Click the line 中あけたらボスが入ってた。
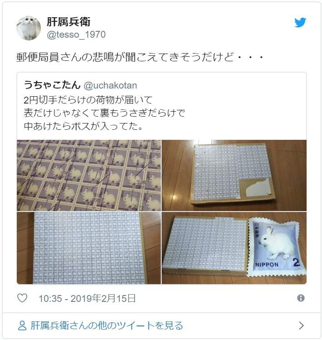Image resolution: width=322 pixels, height=340 pixels. 83,126
